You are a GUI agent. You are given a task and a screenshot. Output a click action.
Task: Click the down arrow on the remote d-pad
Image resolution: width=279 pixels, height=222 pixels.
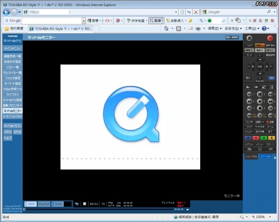point(260,74)
